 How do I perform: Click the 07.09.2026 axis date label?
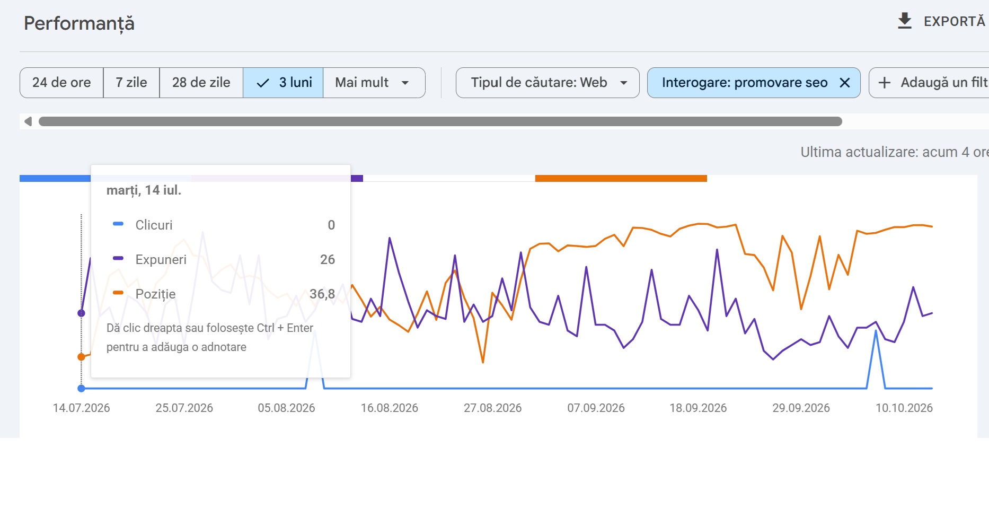click(596, 408)
